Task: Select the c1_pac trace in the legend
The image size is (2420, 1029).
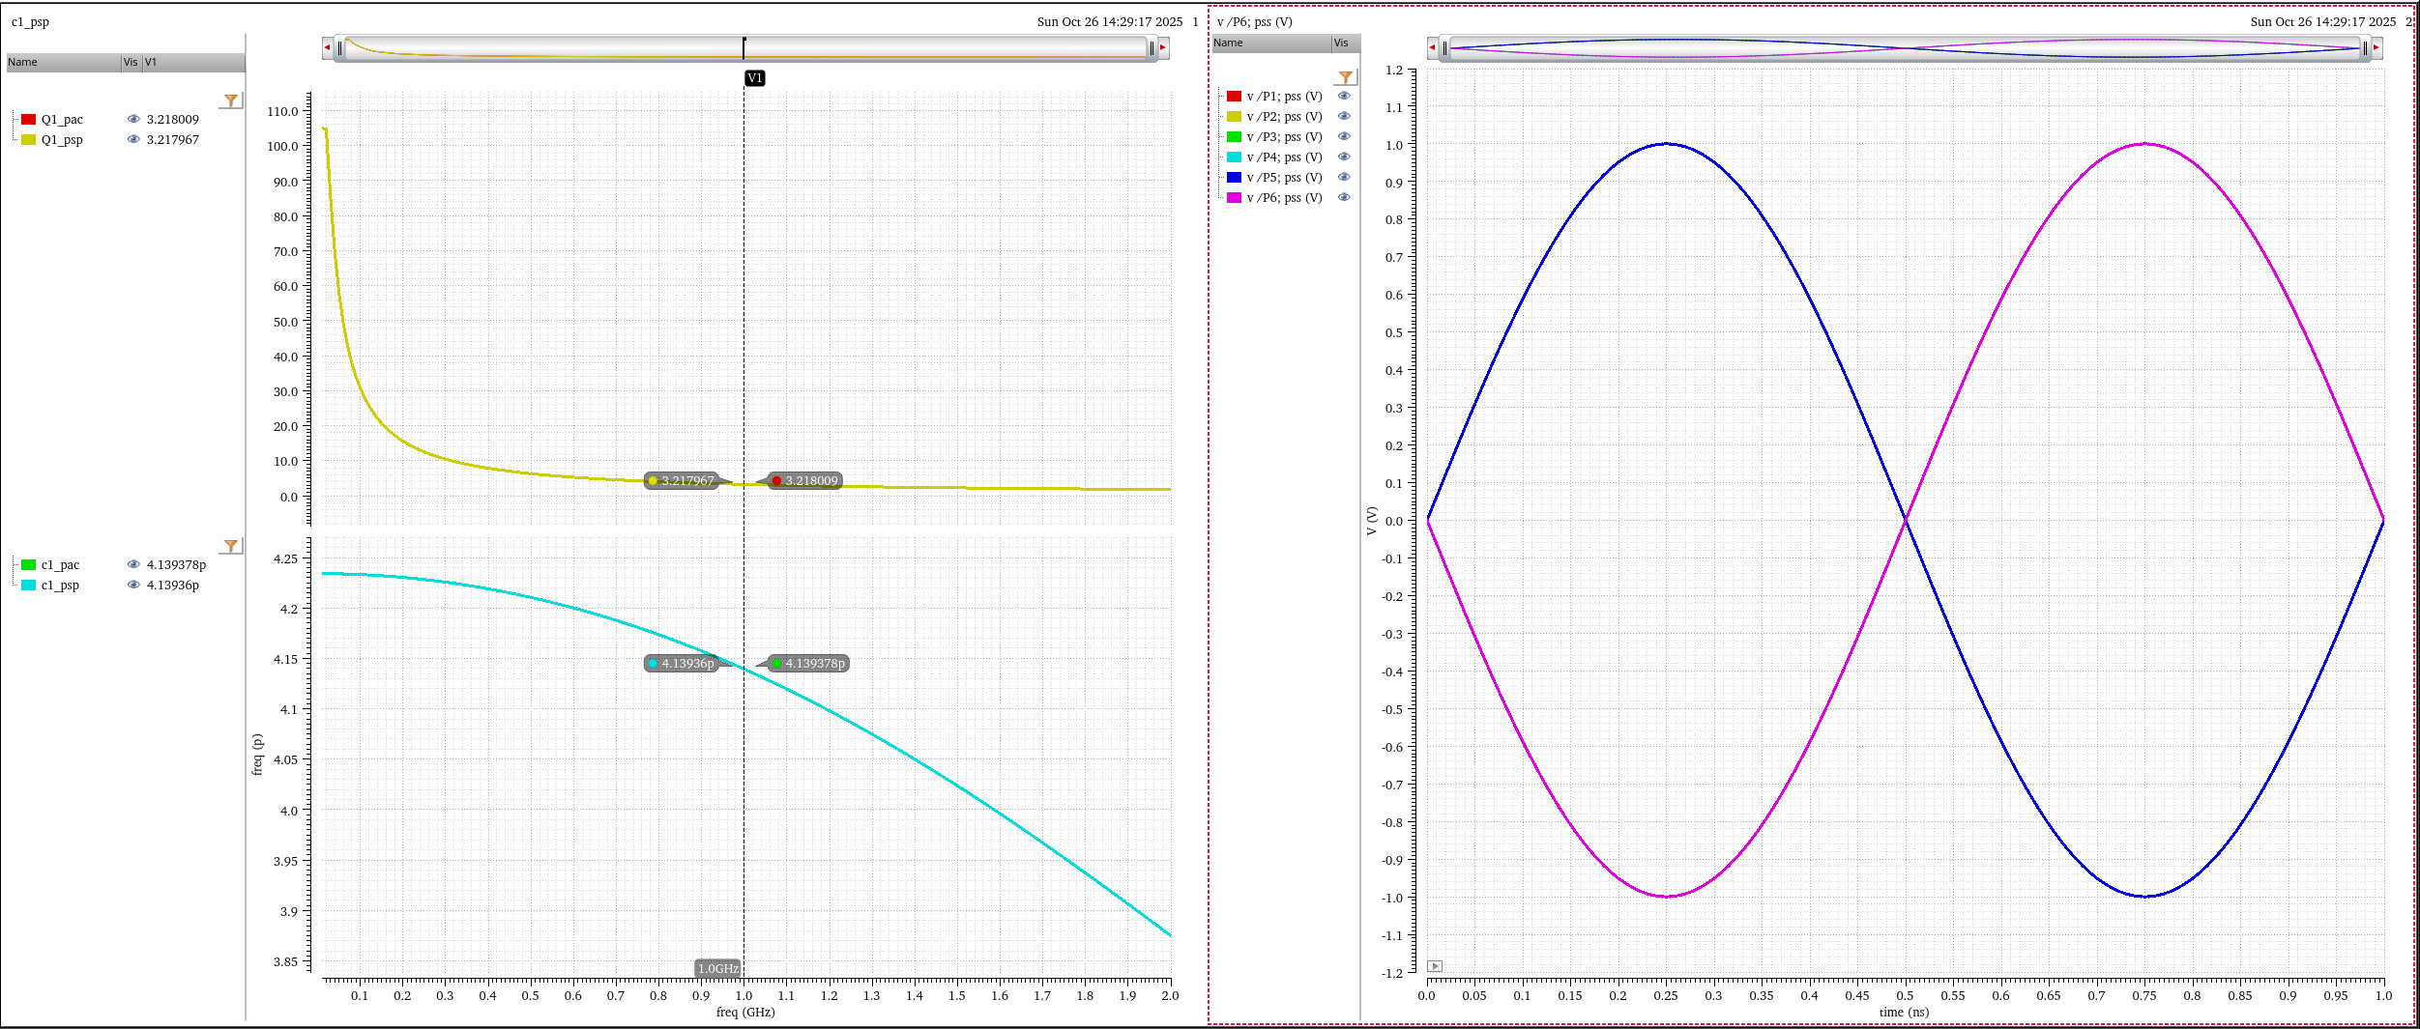Action: pyautogui.click(x=60, y=565)
